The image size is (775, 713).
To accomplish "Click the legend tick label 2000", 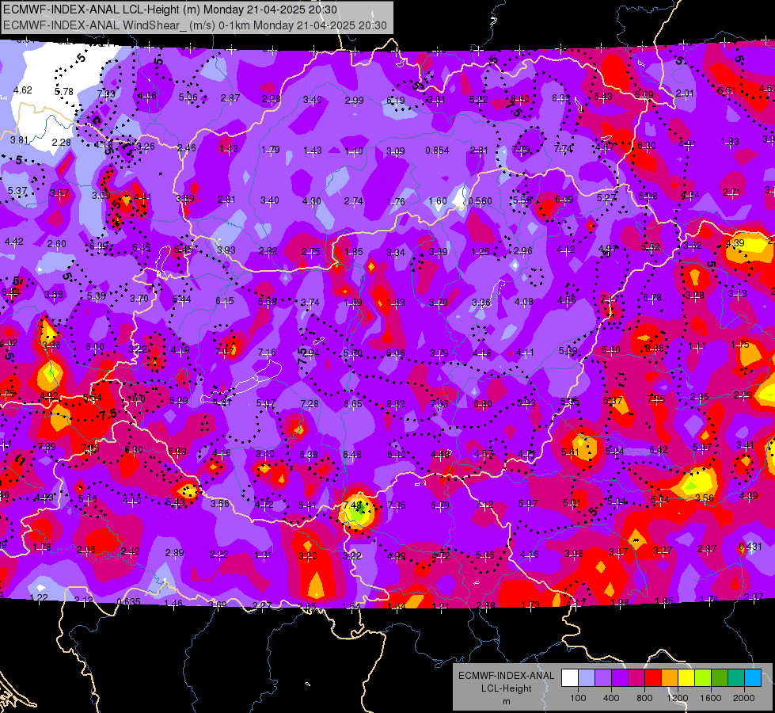I will coord(744,698).
